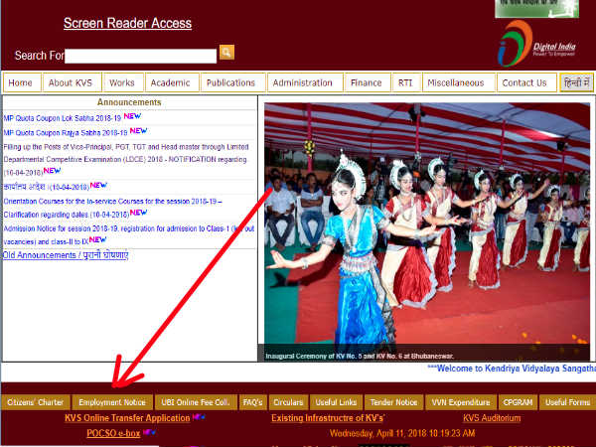This screenshot has width=596, height=447.
Task: Open the Administration menu
Action: (x=305, y=82)
